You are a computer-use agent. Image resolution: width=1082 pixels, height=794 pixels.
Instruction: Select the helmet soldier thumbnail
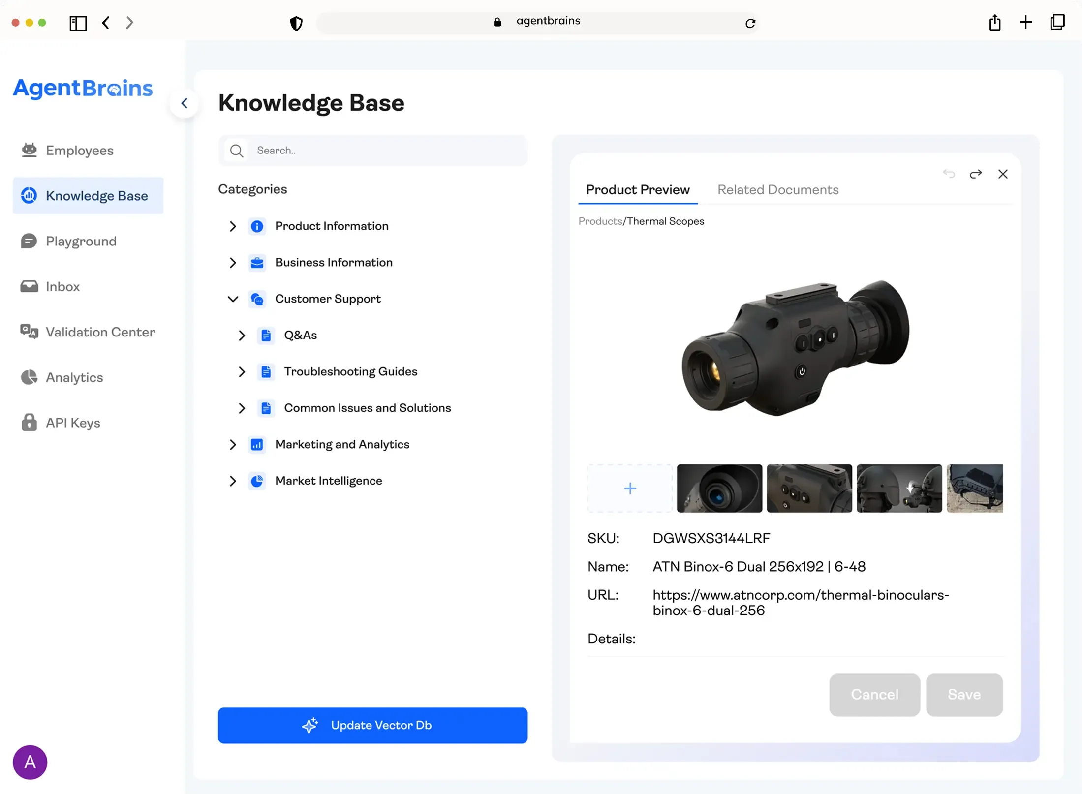coord(899,489)
